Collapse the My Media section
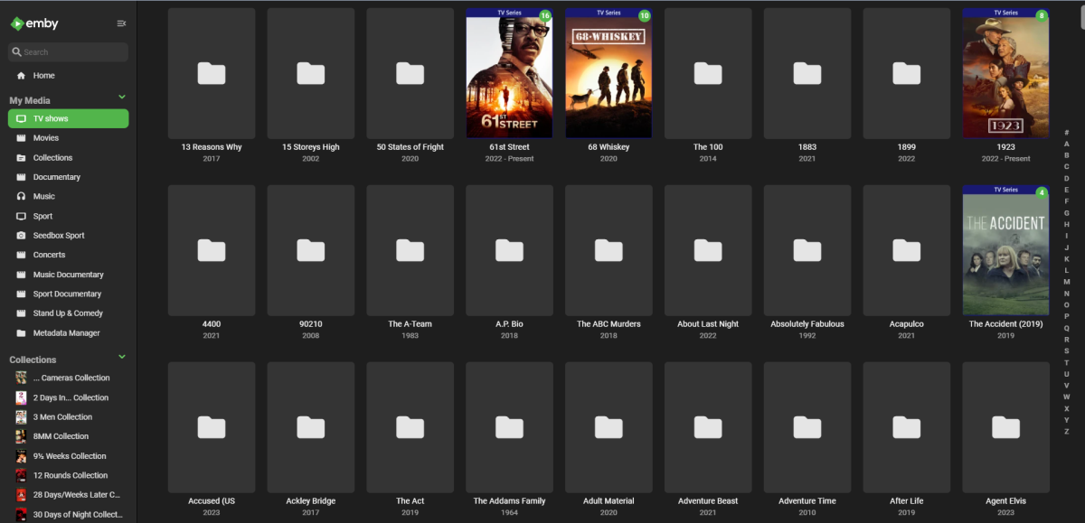The height and width of the screenshot is (523, 1085). 122,98
